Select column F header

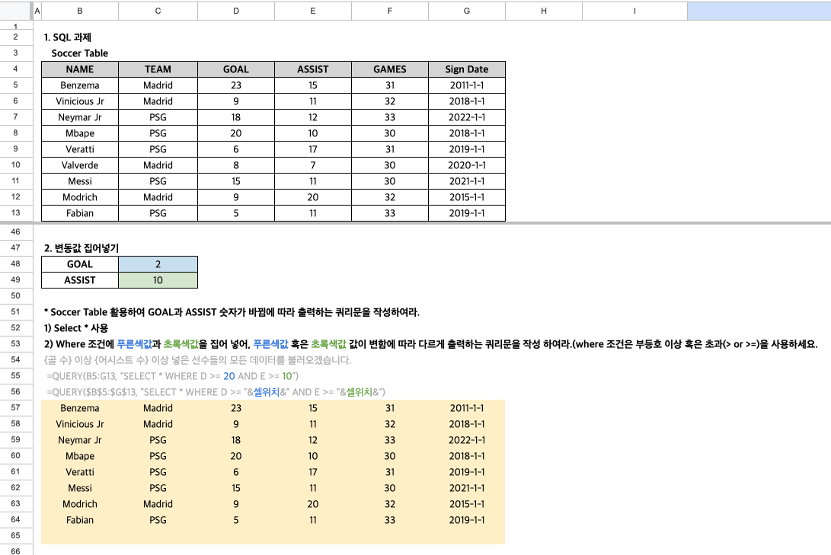pos(389,11)
